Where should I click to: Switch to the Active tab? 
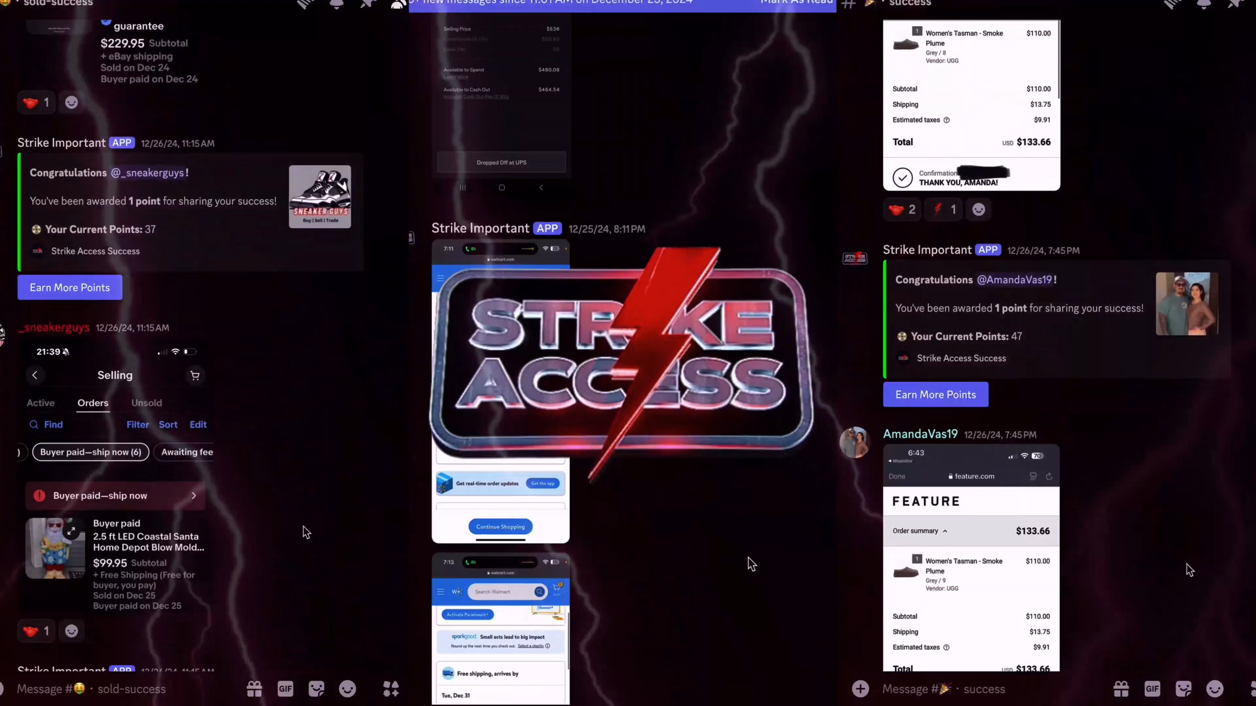tap(41, 403)
